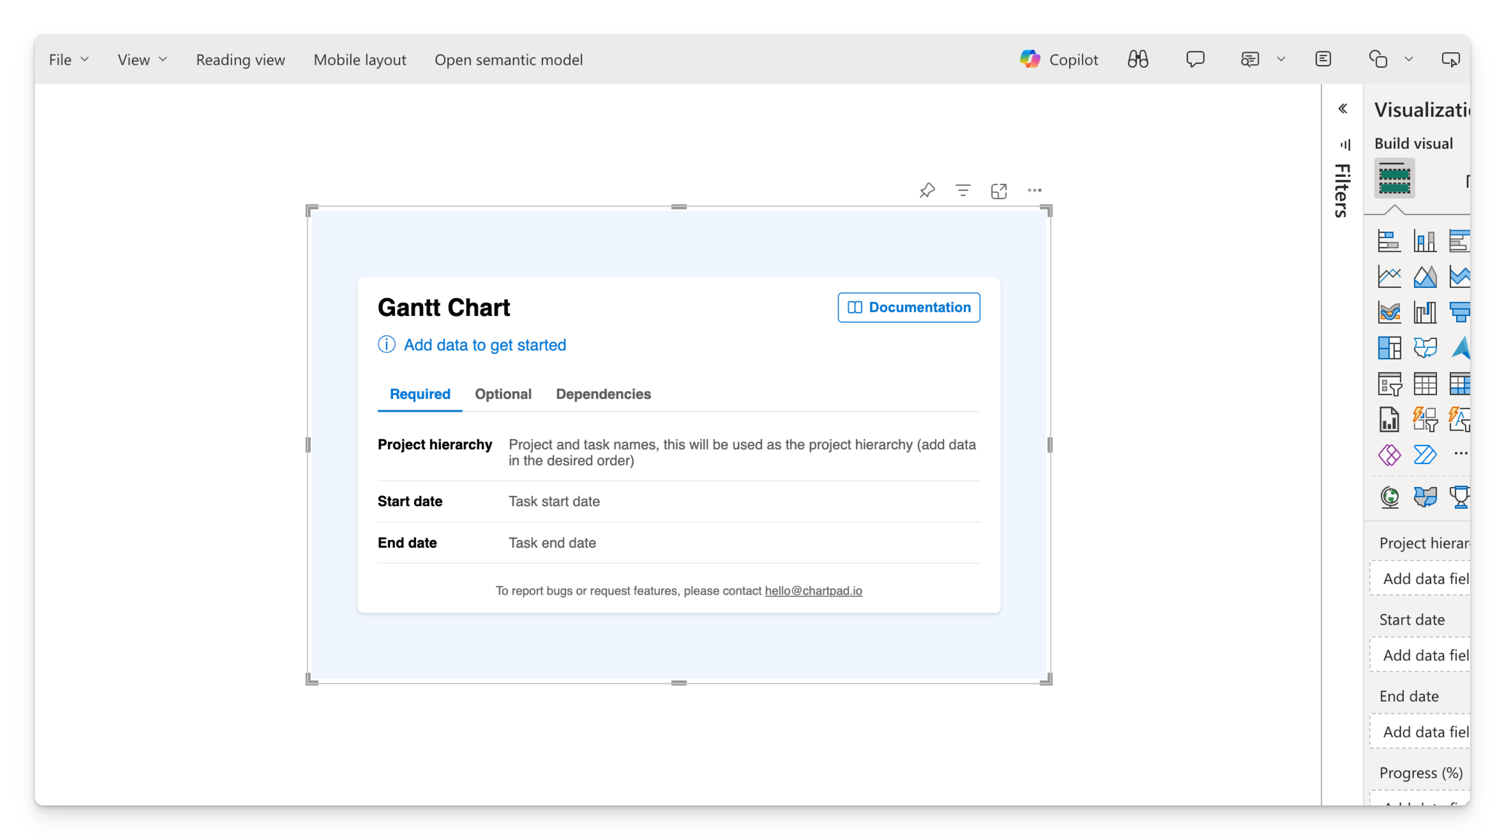Open more visuals ellipsis in Visualizations
Viewport: 1505px width, 840px height.
[1460, 453]
